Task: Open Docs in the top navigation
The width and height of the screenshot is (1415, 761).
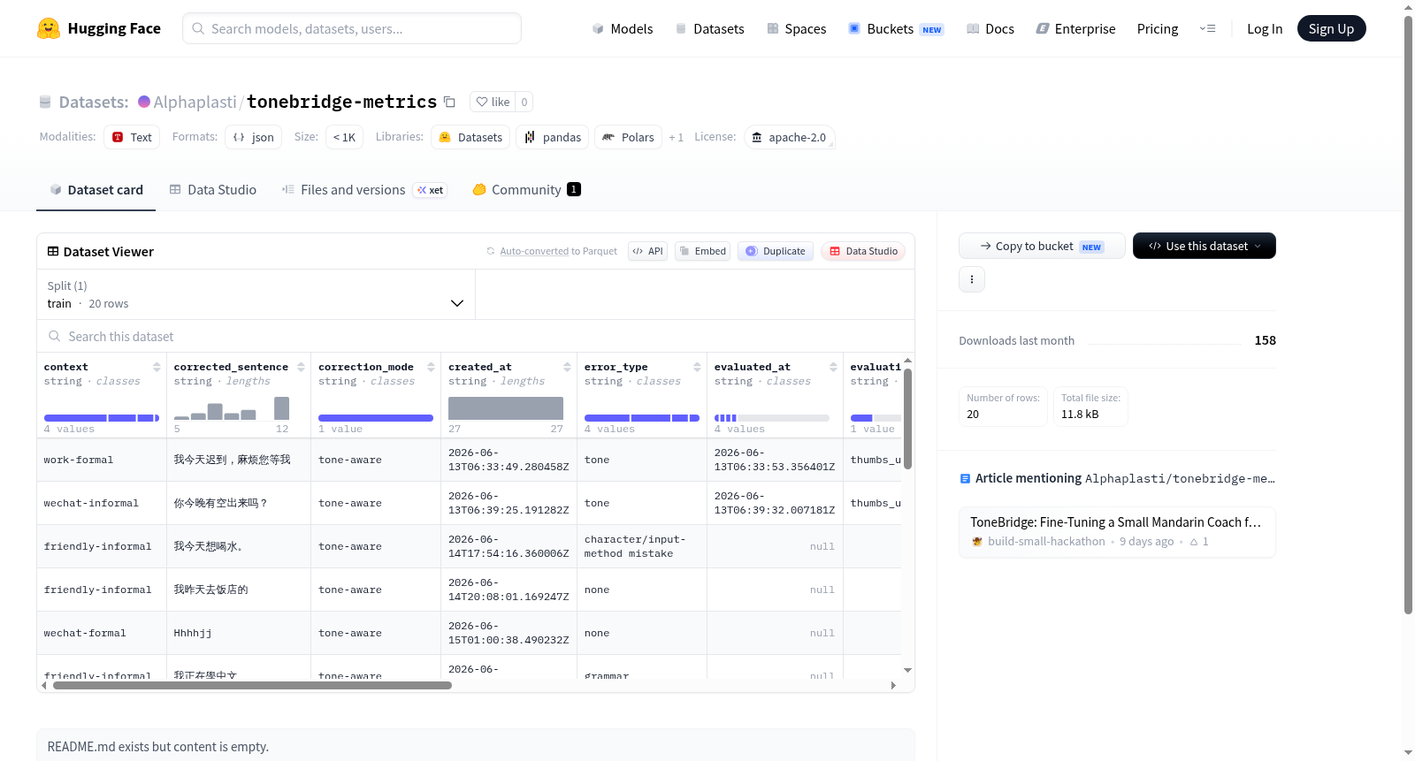Action: (990, 28)
